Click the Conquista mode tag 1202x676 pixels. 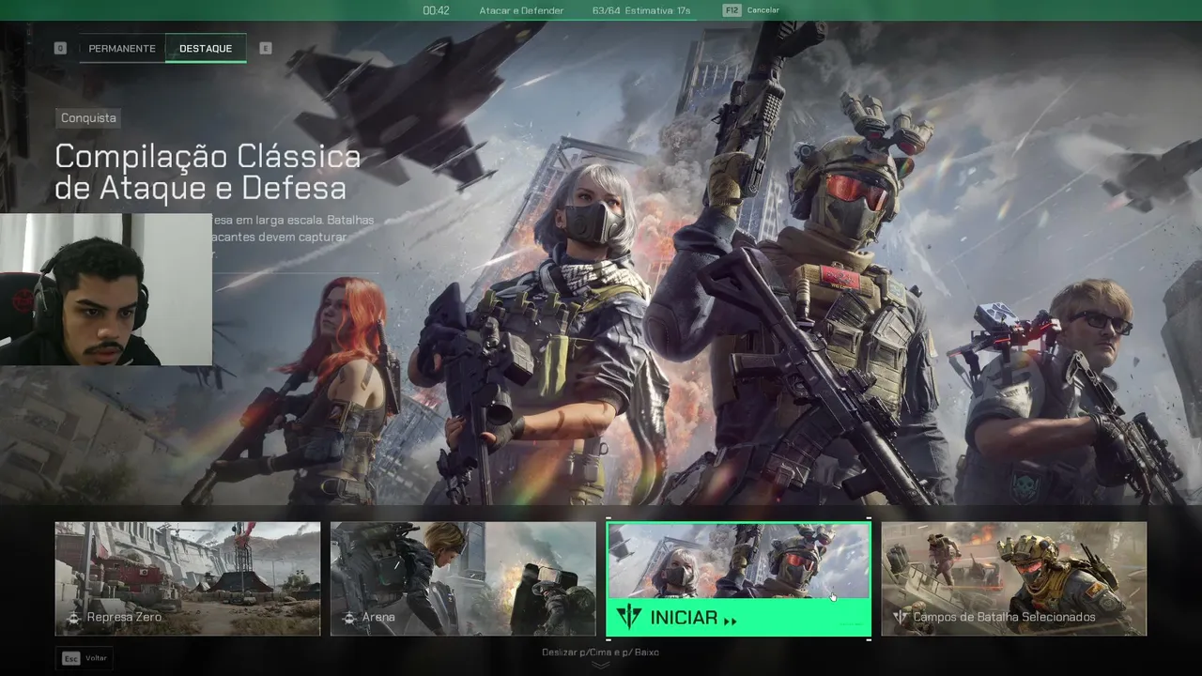pyautogui.click(x=88, y=118)
